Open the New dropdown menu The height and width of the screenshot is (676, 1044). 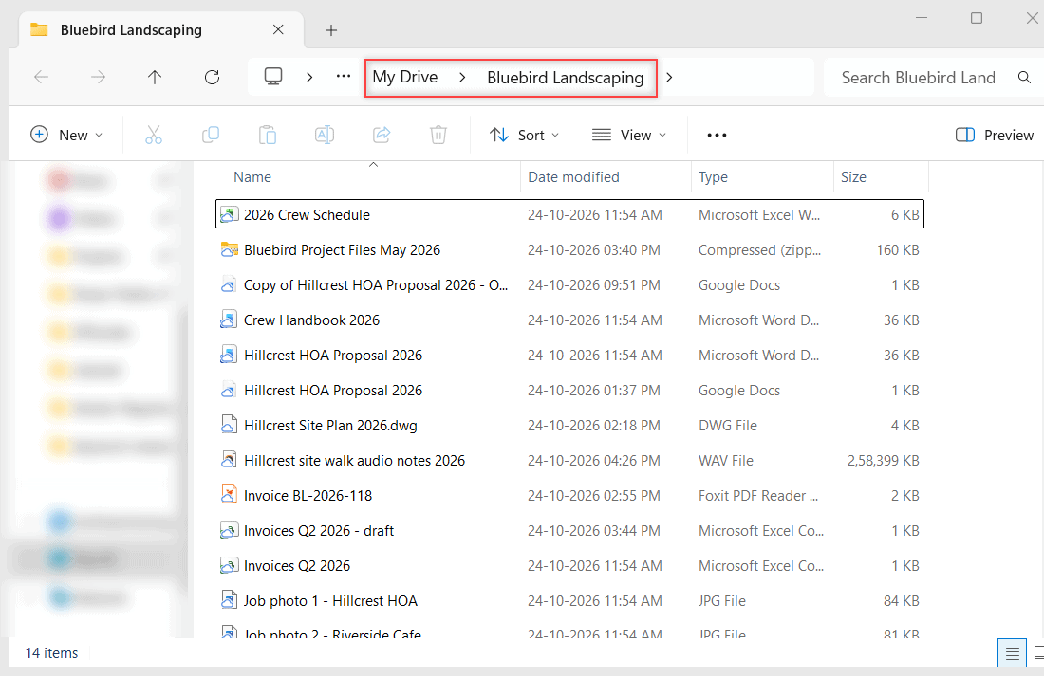[x=66, y=135]
